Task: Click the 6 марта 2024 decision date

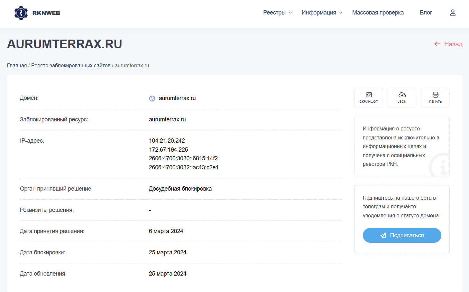Action: click(x=166, y=231)
